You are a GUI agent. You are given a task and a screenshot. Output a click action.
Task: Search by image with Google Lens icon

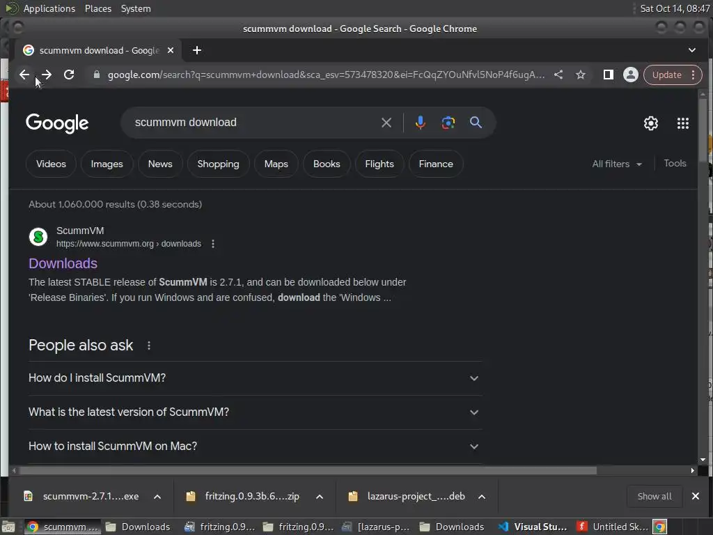tap(448, 123)
